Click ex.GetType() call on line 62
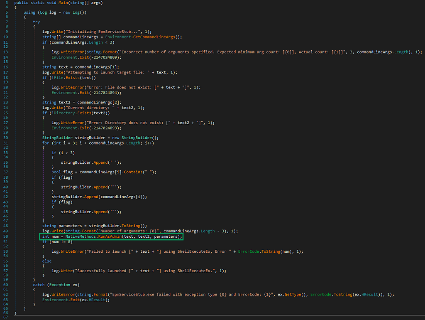 click(293, 294)
